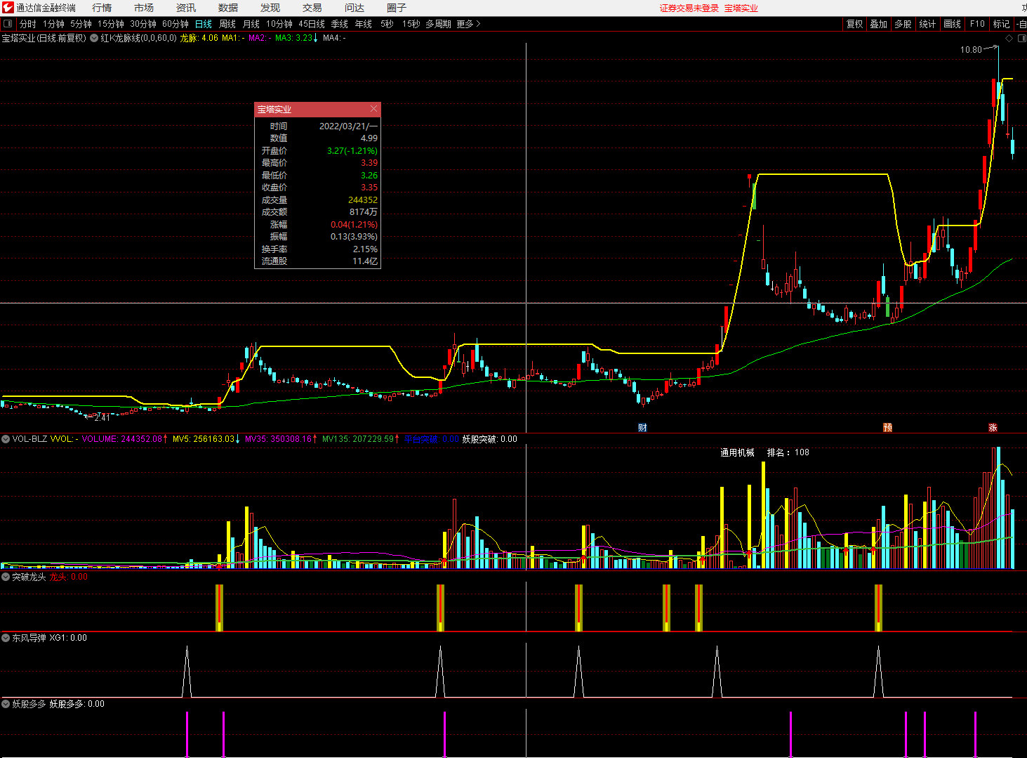Click the 统计 statistics button
Image resolution: width=1027 pixels, height=758 pixels.
click(x=927, y=24)
